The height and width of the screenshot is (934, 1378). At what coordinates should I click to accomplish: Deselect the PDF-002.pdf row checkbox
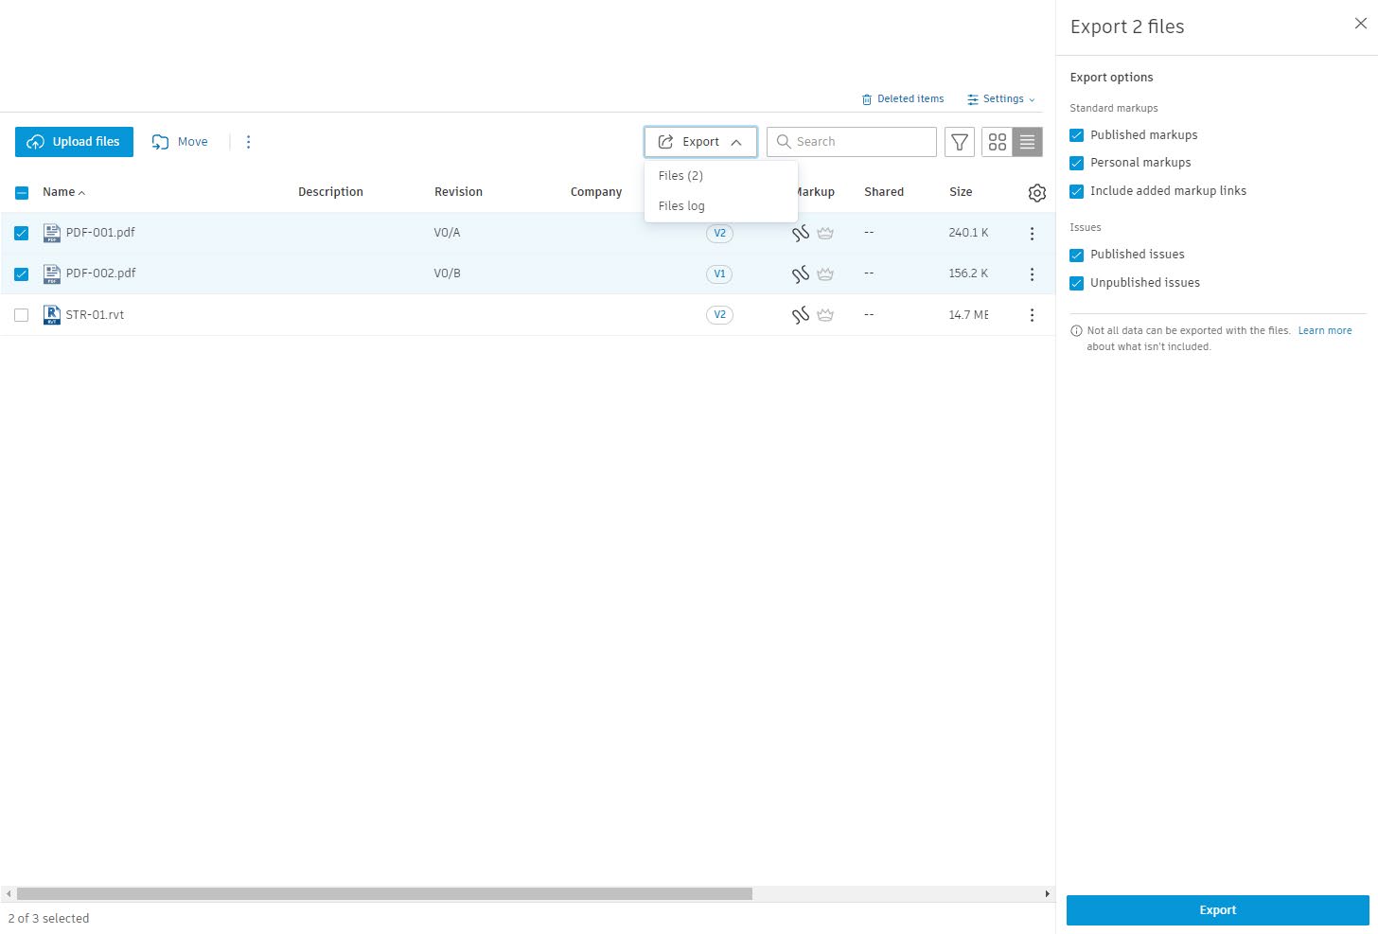click(22, 274)
